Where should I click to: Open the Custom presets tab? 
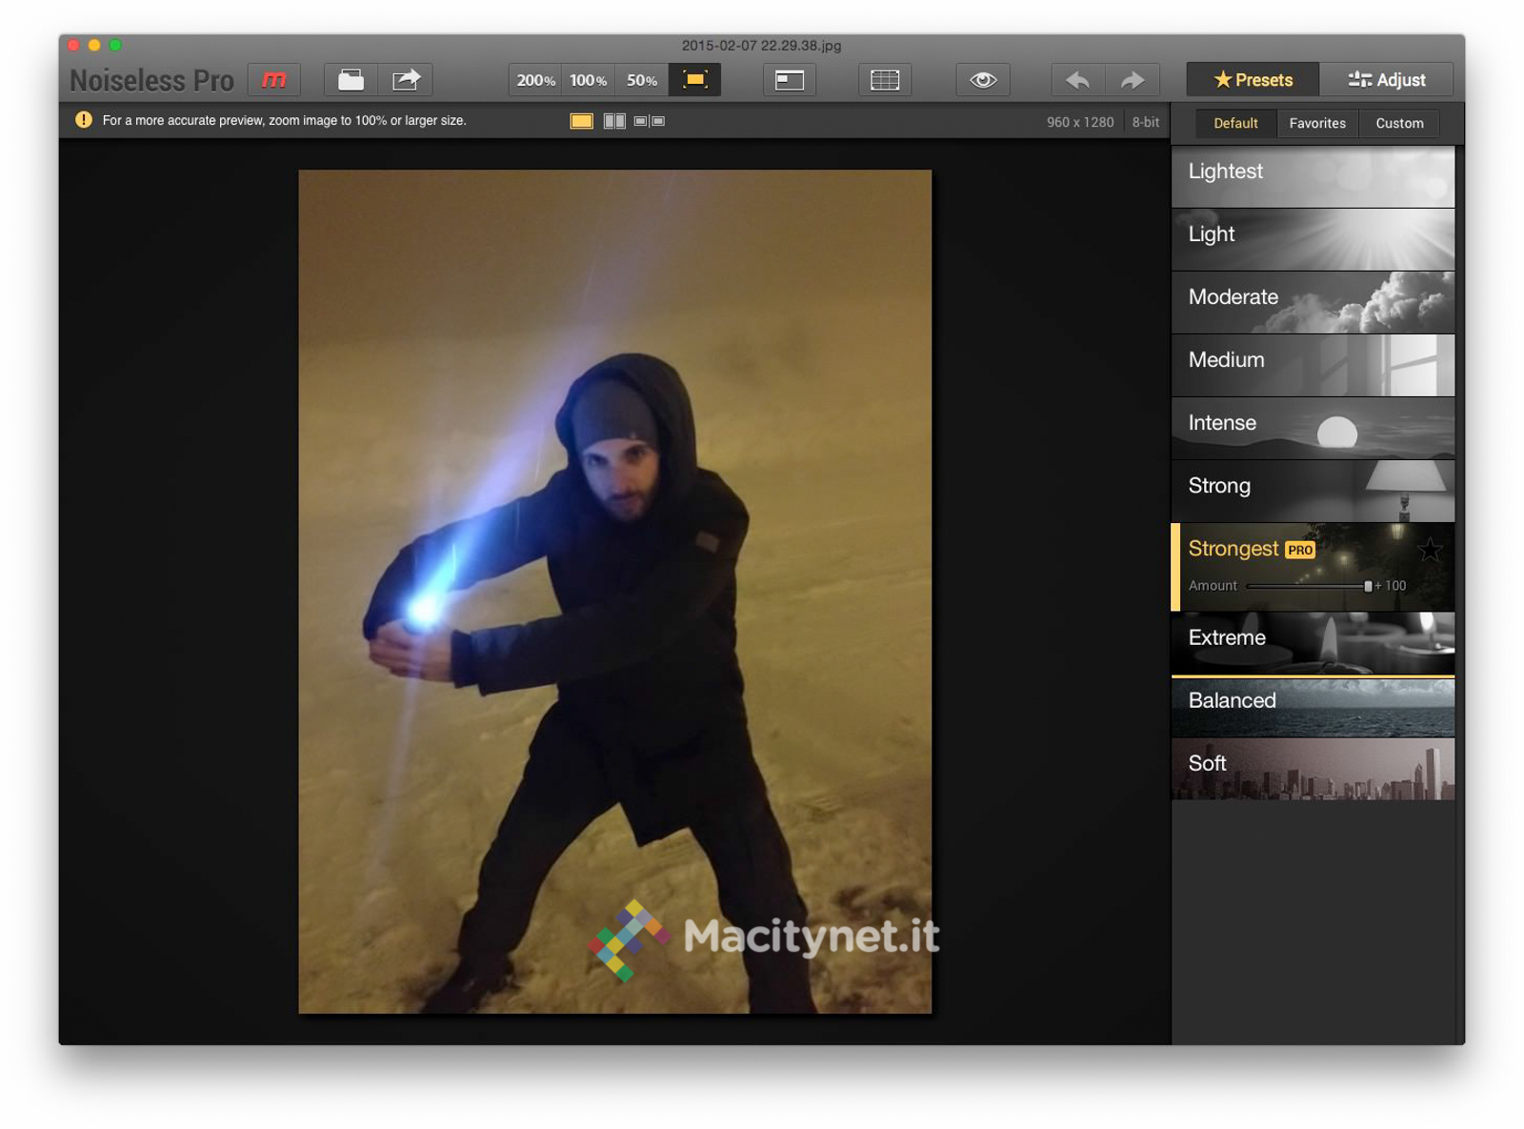click(1399, 123)
